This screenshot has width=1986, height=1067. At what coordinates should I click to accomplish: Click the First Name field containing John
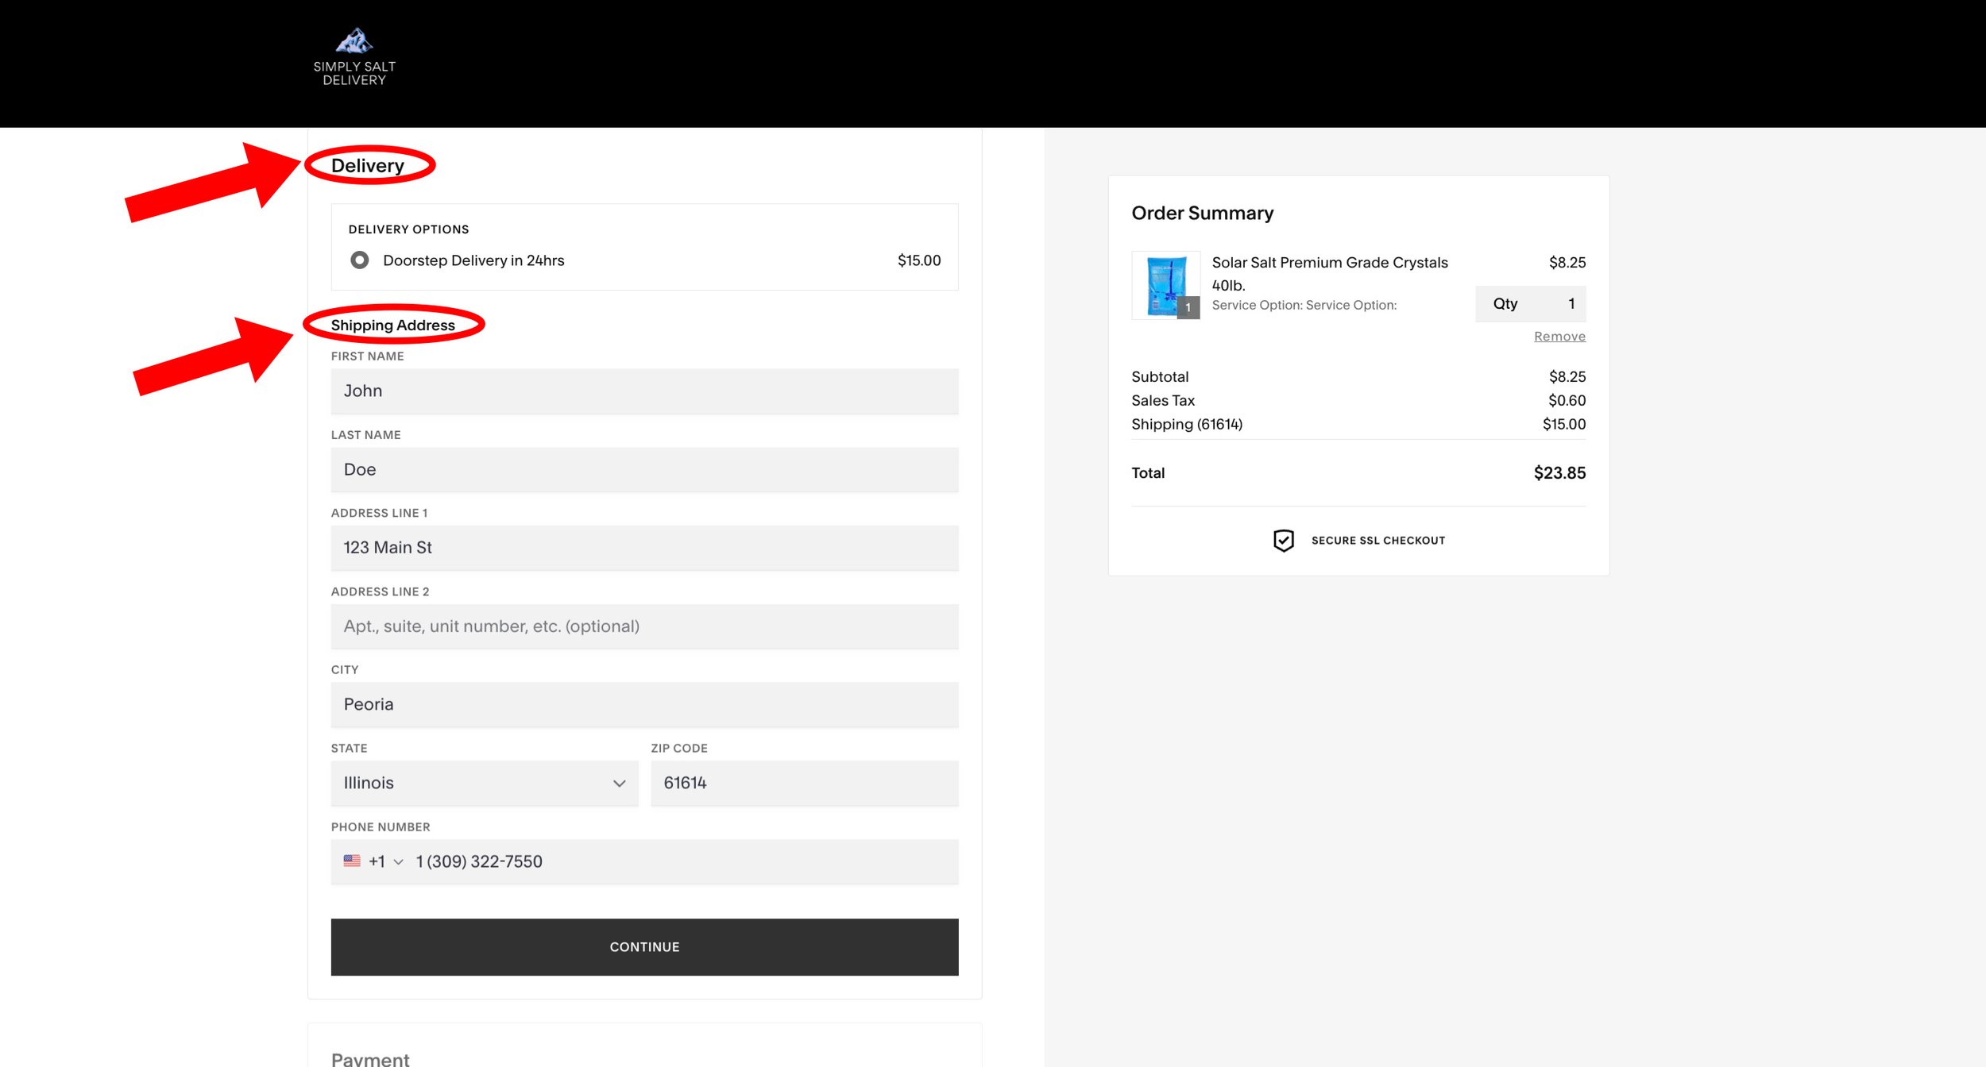(644, 391)
